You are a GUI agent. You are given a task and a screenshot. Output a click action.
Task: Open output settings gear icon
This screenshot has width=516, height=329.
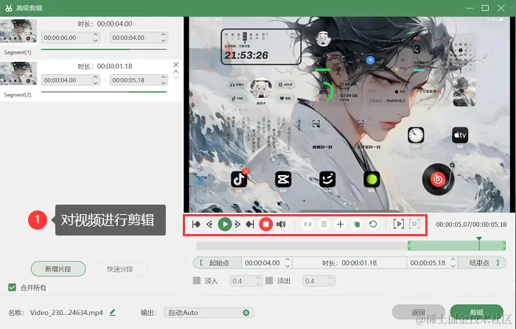245,313
